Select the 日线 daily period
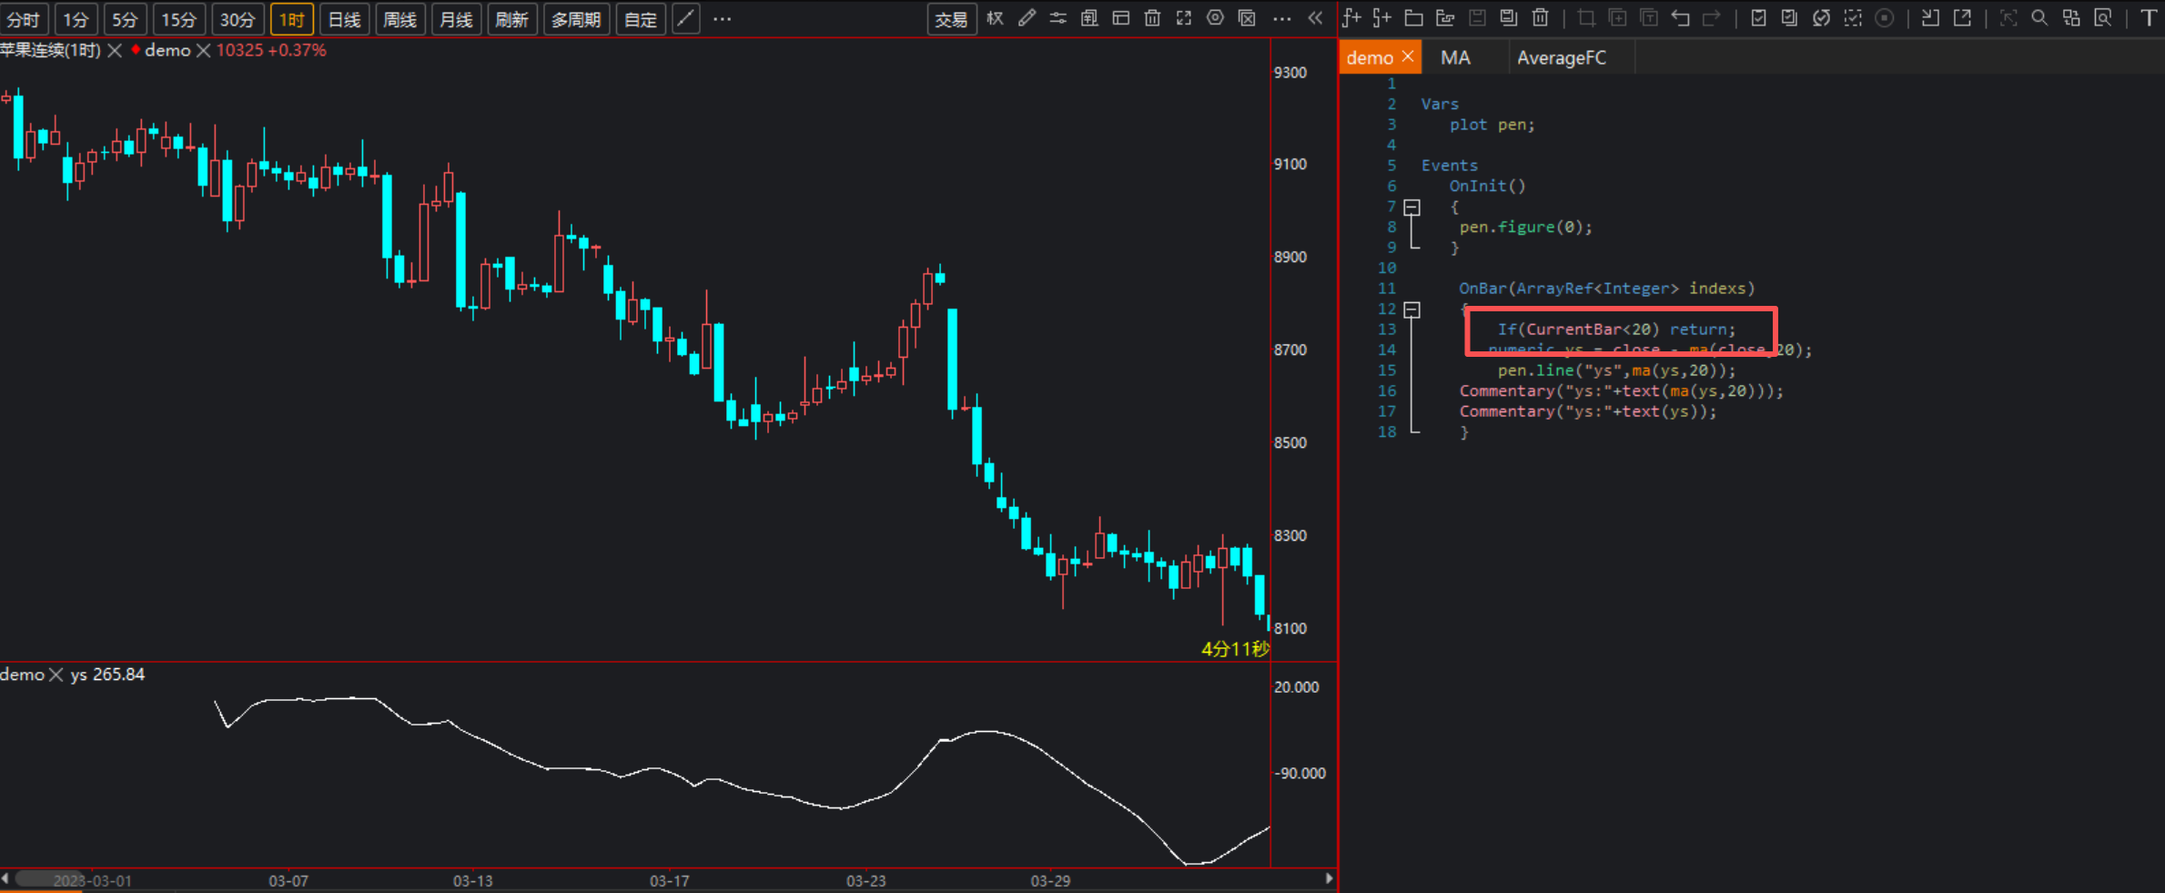Viewport: 2165px width, 893px height. tap(344, 19)
